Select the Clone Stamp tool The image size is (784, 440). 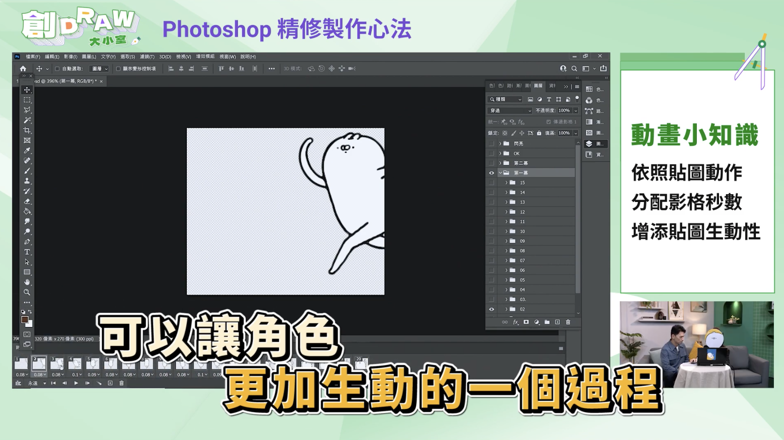(27, 181)
